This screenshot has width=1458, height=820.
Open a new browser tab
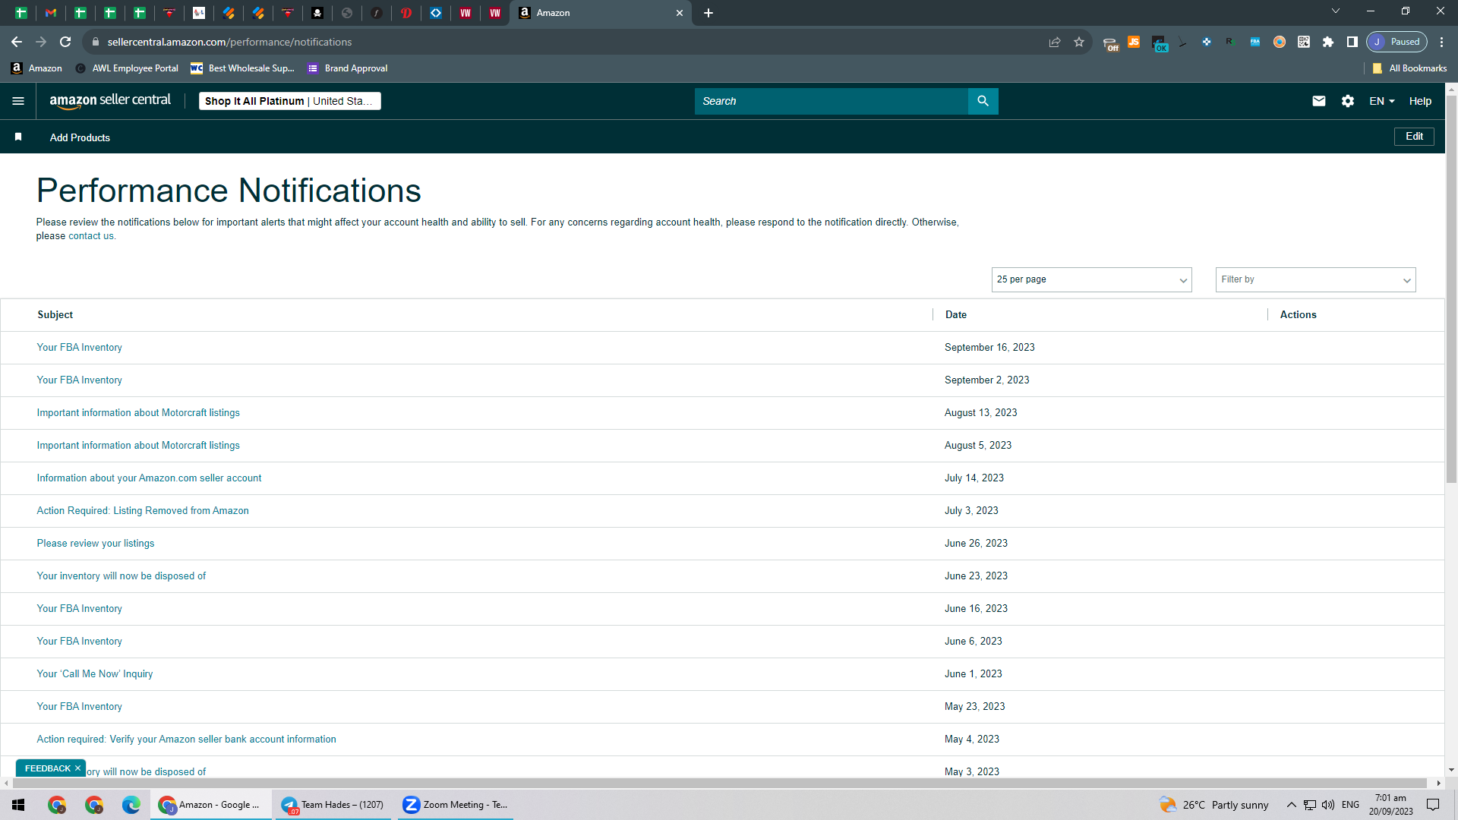708,13
